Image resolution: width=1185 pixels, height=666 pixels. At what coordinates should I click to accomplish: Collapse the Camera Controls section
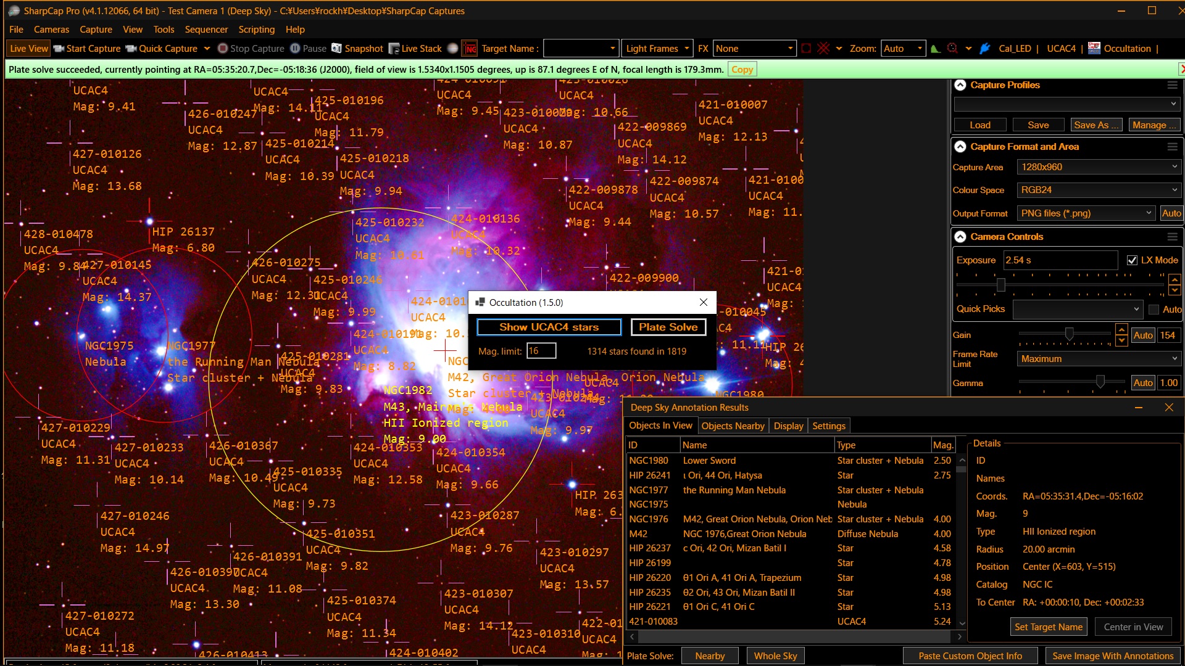click(960, 237)
